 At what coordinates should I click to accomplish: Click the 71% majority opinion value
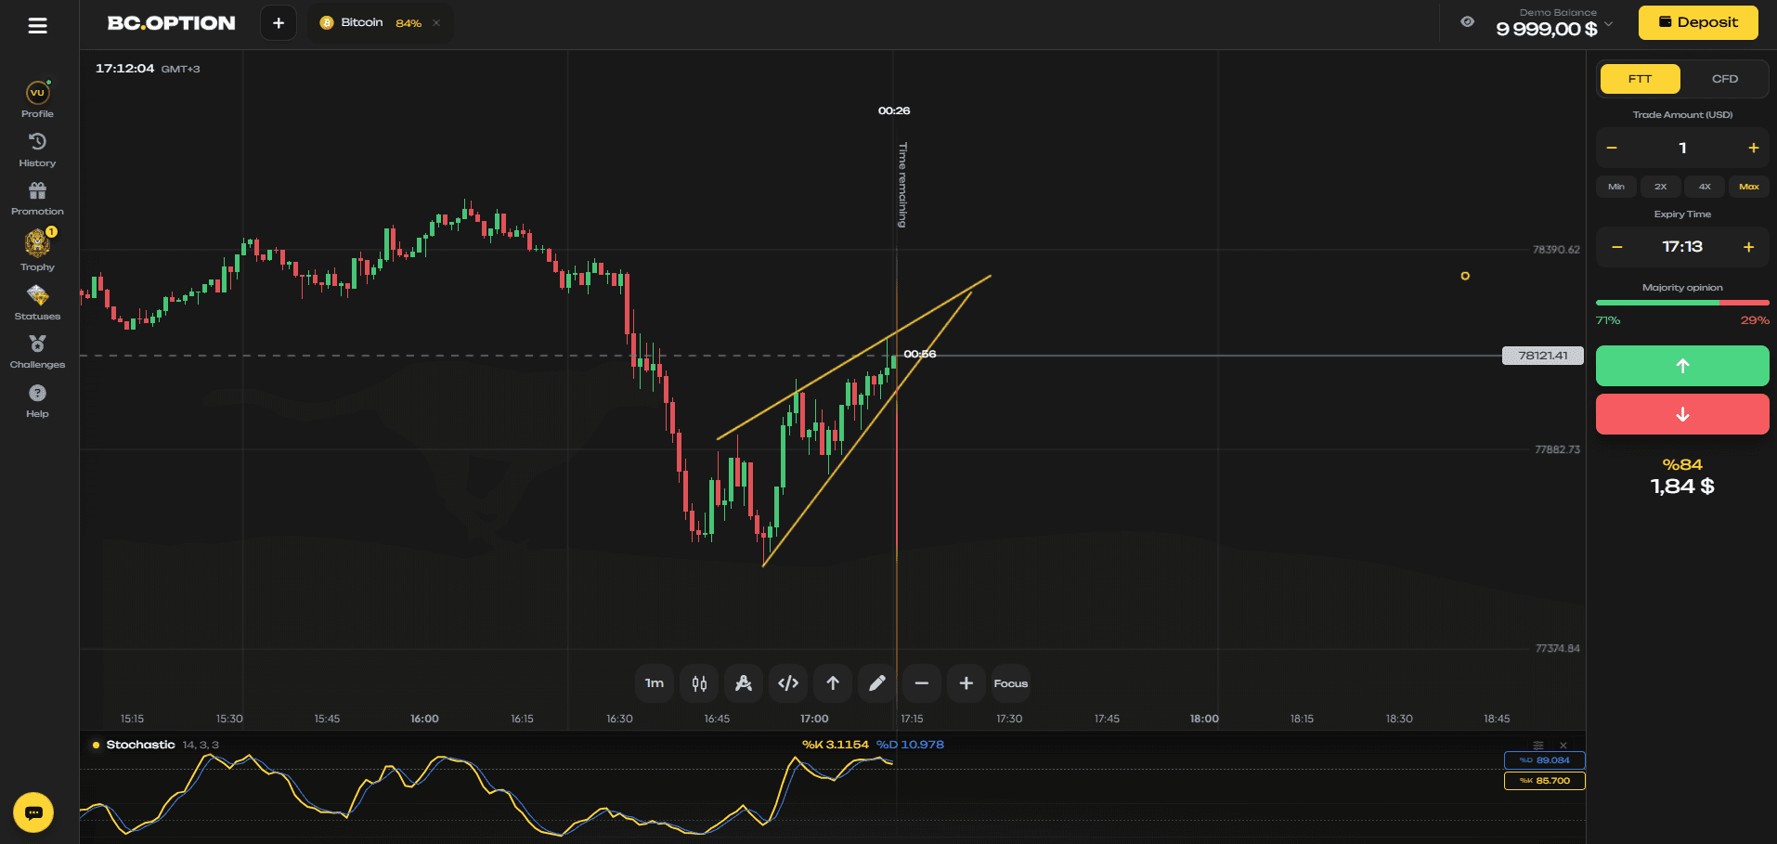click(1608, 320)
